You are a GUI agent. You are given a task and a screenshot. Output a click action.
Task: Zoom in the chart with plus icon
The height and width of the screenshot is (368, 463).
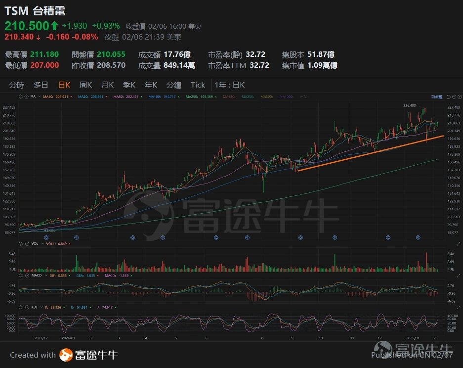click(460, 97)
